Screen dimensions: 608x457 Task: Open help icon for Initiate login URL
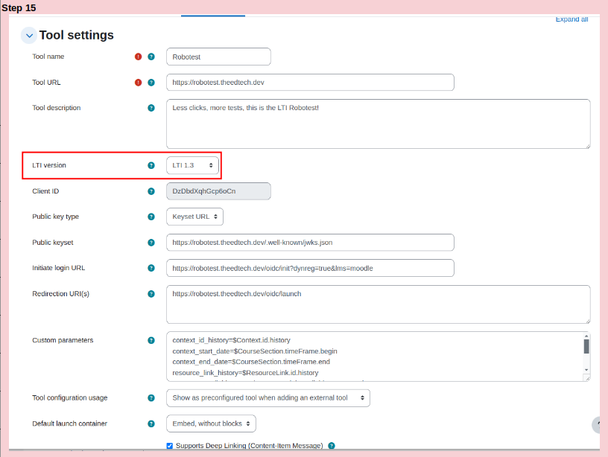click(x=151, y=268)
